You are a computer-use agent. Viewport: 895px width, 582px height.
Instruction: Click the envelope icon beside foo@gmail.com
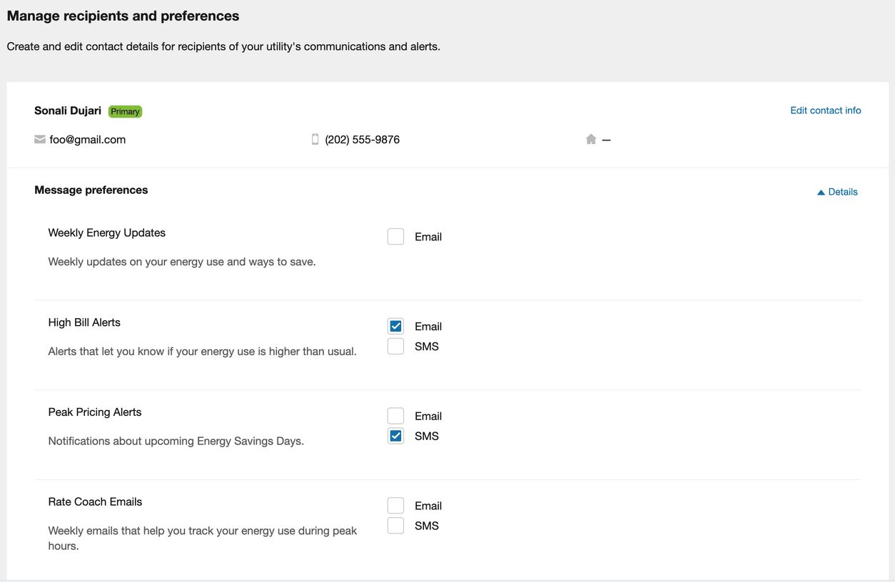point(40,140)
